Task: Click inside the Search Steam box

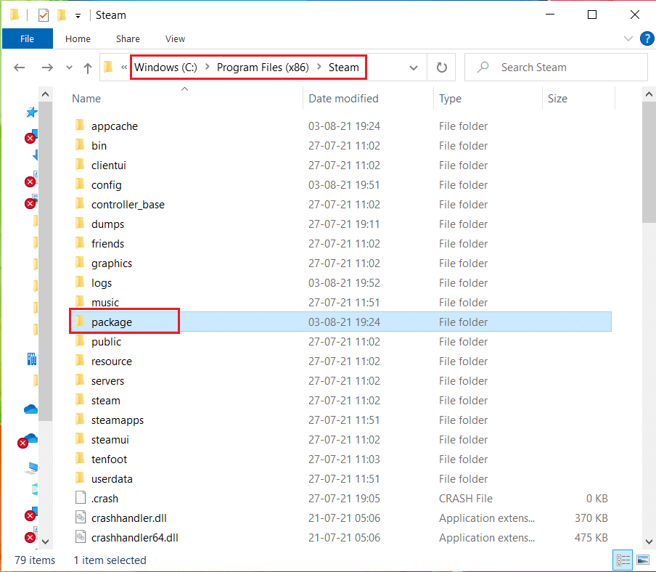Action: tap(557, 67)
